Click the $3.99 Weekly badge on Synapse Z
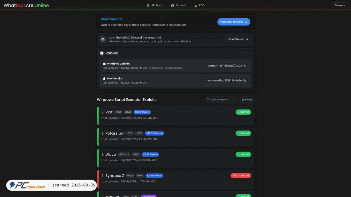This screenshot has height=197, width=351. point(154,176)
